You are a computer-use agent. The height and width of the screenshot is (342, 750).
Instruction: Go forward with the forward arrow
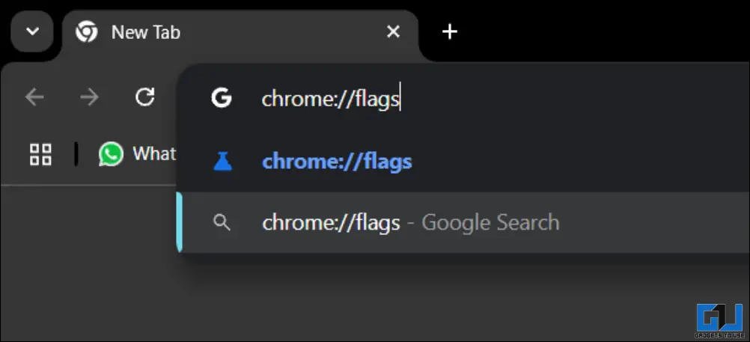[90, 97]
